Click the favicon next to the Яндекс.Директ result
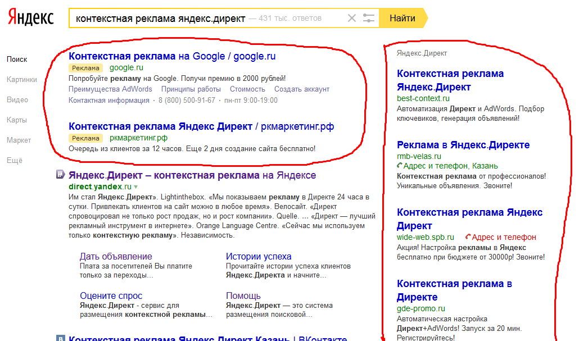Screen dimensions: 588x341 pos(60,174)
